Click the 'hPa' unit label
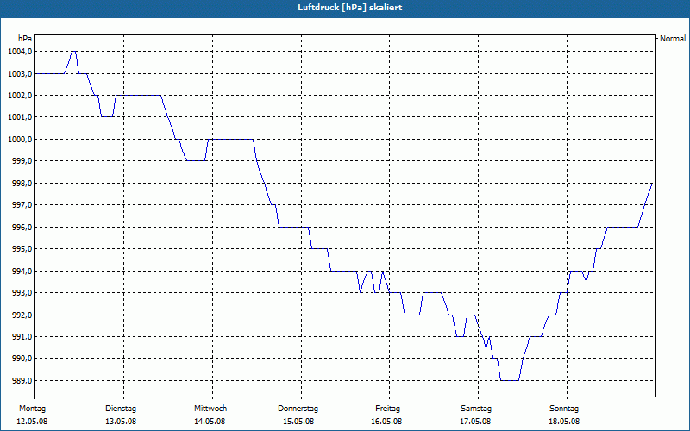The width and height of the screenshot is (690, 431). [25, 39]
